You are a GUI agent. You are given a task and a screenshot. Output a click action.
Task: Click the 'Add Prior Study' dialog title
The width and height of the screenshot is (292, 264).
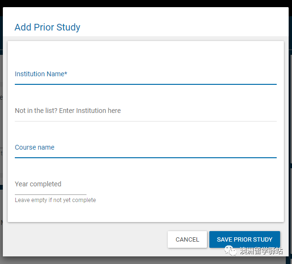click(47, 27)
